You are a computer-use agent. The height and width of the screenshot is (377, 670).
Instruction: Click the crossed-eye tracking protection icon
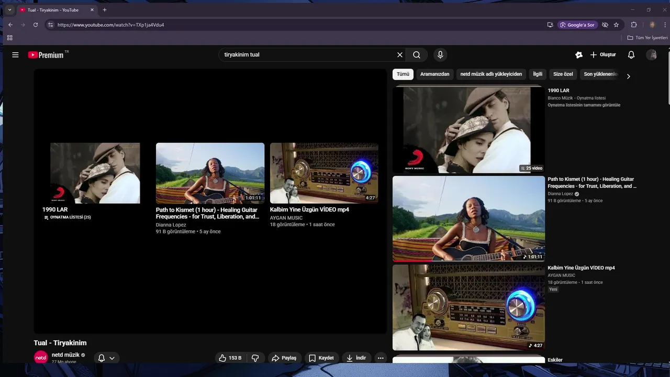tap(605, 25)
